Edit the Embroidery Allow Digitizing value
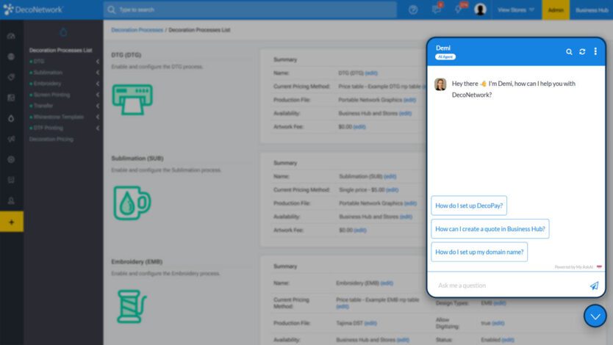This screenshot has width=613, height=345. click(498, 323)
